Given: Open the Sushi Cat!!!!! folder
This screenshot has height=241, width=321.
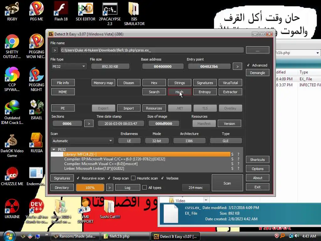Looking at the screenshot, I should click(110, 209).
